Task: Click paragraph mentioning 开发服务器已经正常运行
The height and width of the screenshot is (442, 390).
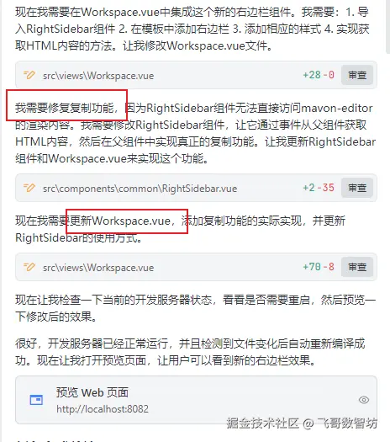Action: (x=190, y=352)
